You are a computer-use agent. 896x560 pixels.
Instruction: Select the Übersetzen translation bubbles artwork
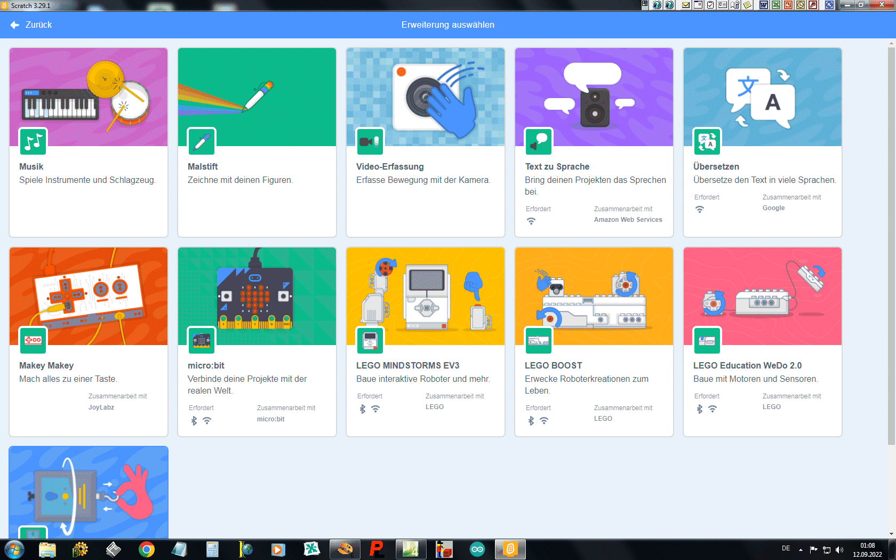coord(763,97)
